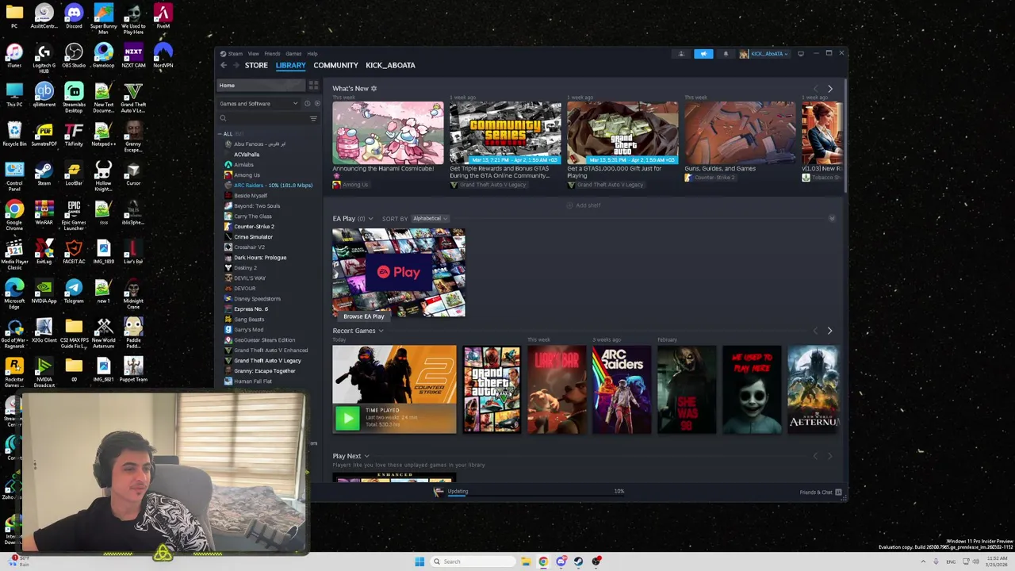The height and width of the screenshot is (571, 1015).
Task: Select Counter-Strike 2 in library list
Action: [254, 226]
